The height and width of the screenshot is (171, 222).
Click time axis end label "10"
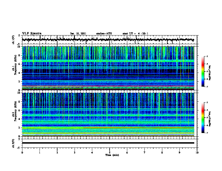point(197,153)
